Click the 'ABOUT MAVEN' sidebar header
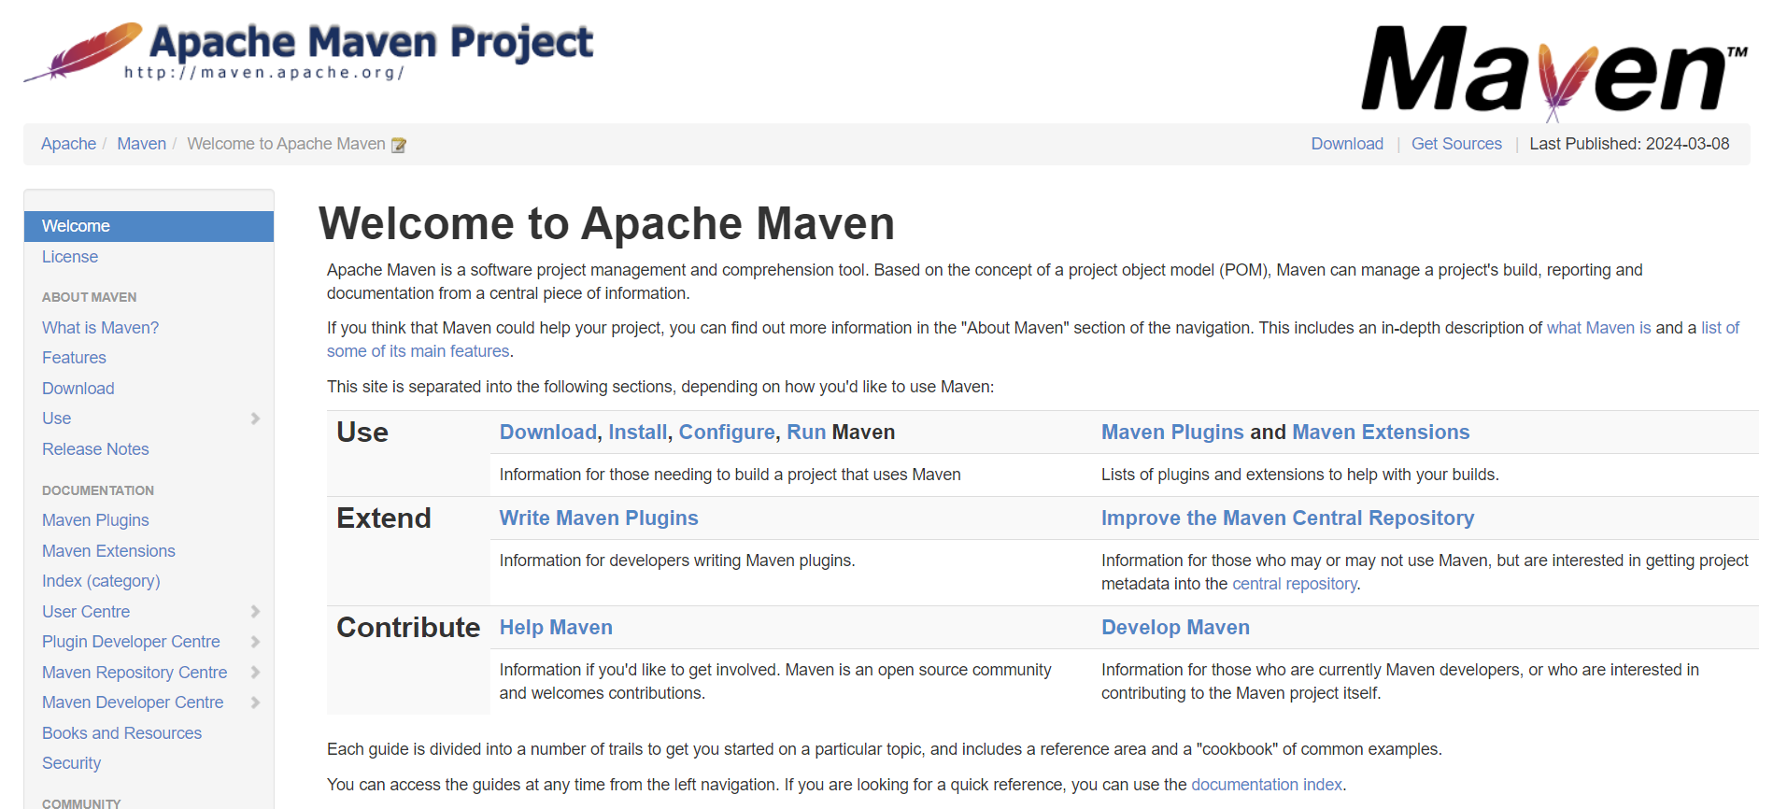This screenshot has height=809, width=1773. click(x=89, y=297)
